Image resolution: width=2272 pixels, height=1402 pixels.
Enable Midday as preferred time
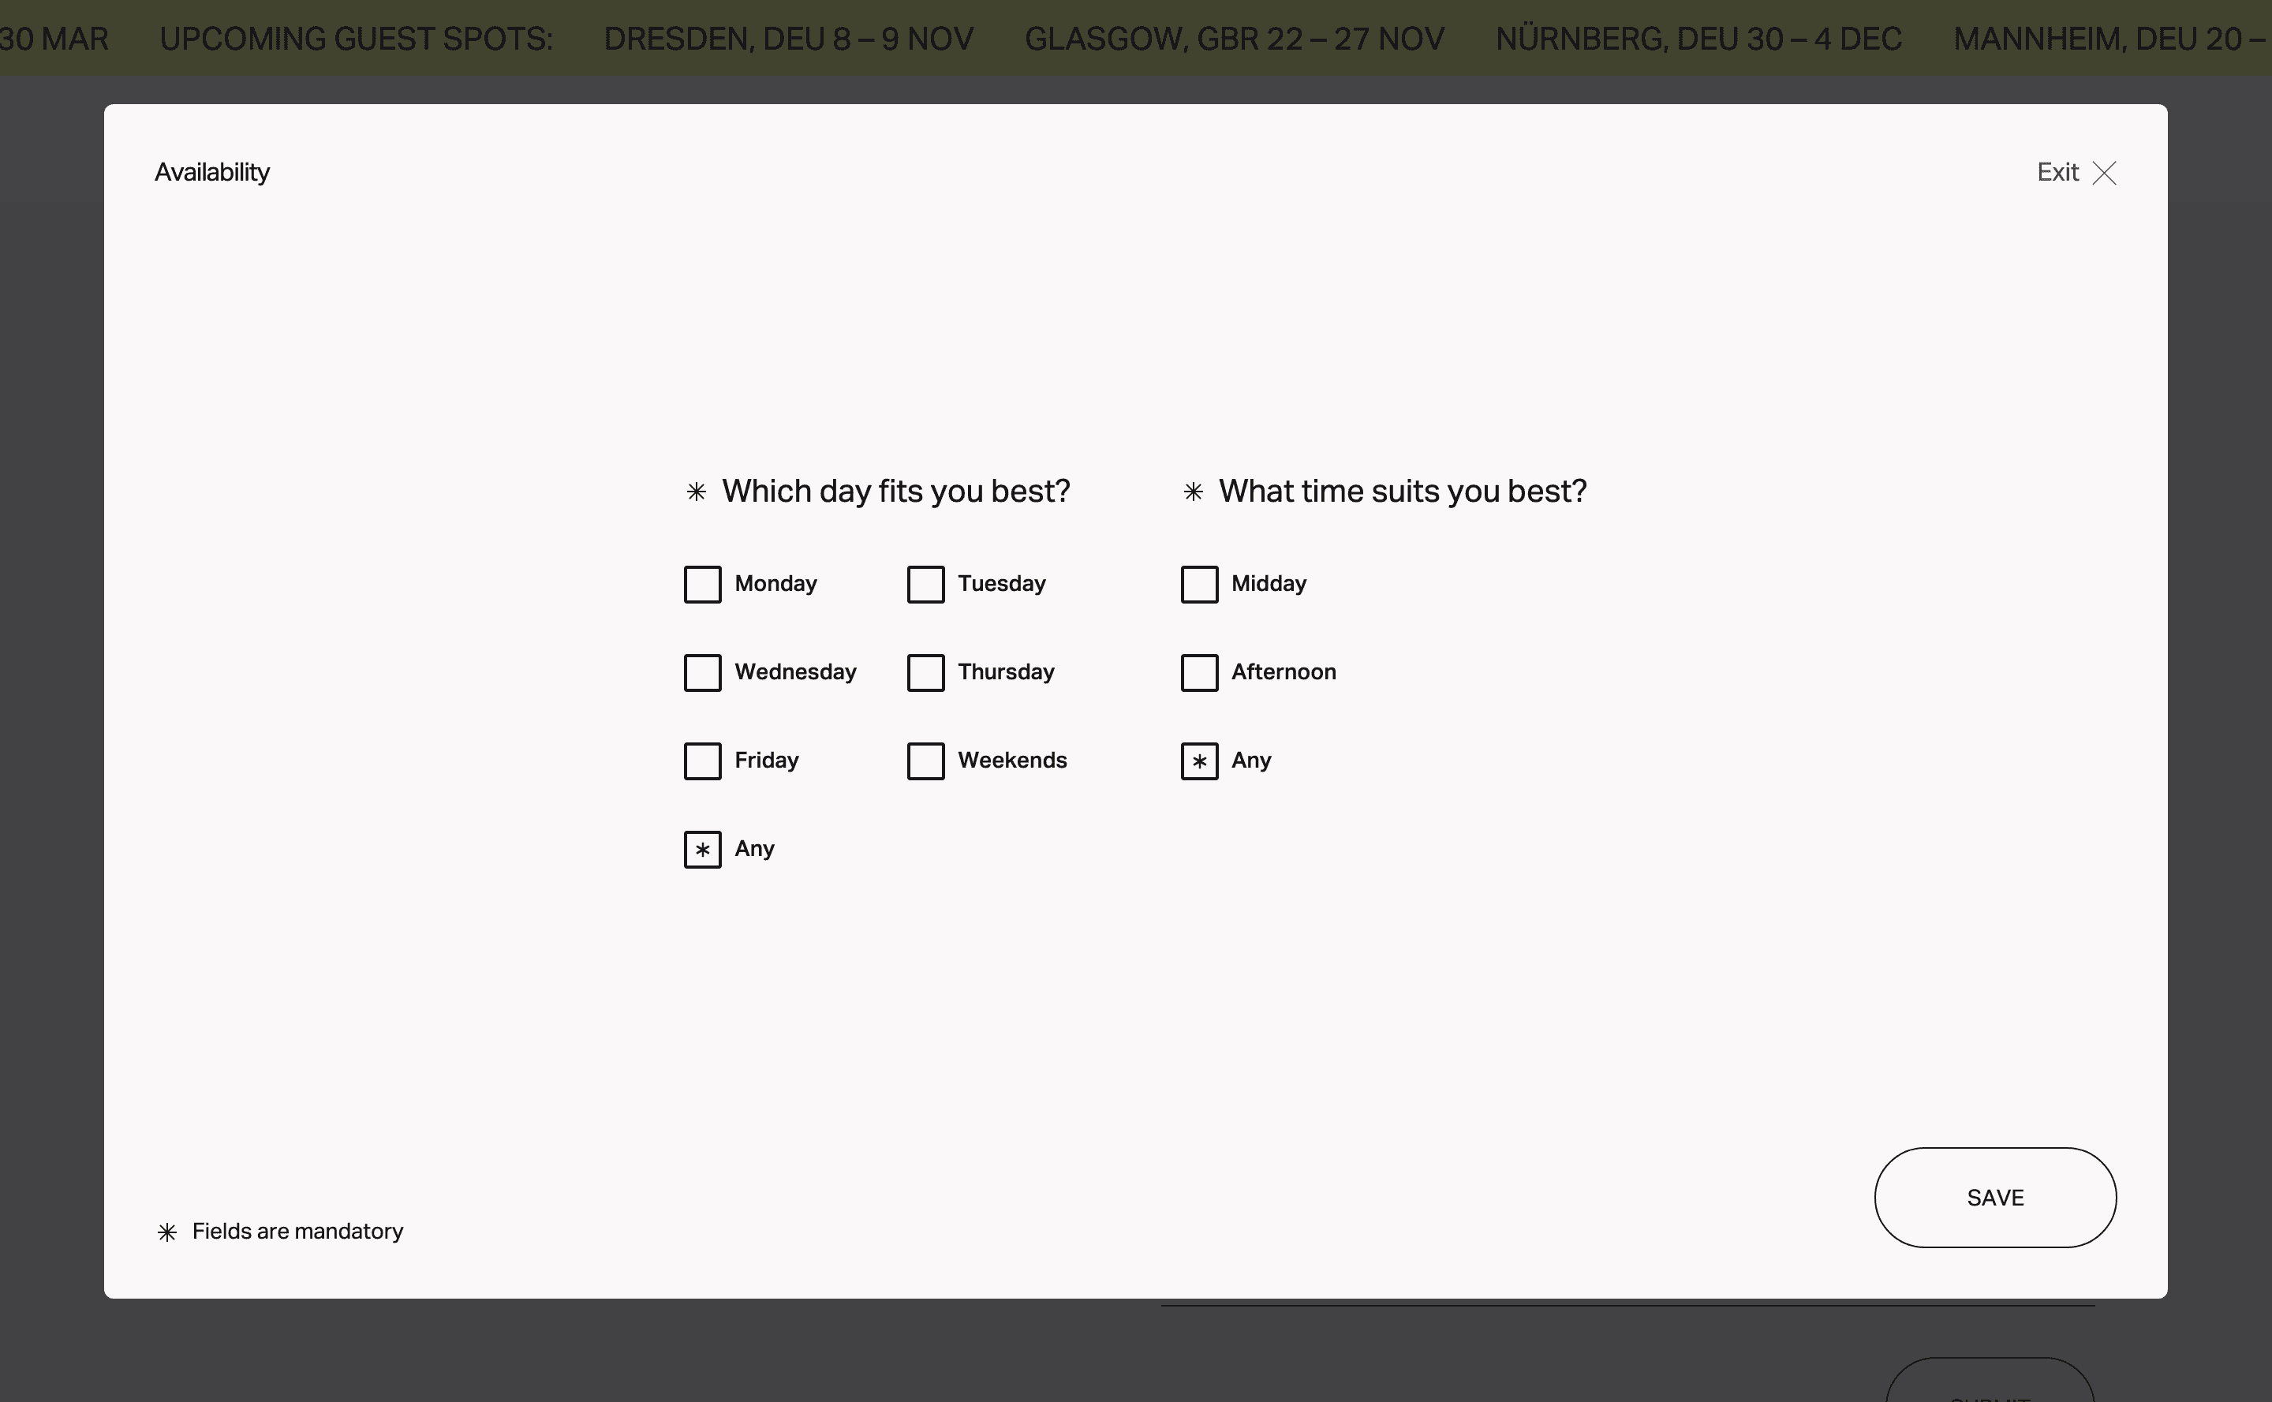[x=1199, y=582]
